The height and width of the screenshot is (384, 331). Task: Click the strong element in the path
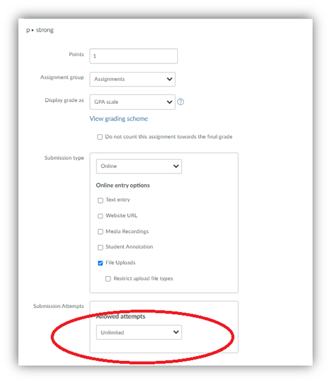point(45,30)
